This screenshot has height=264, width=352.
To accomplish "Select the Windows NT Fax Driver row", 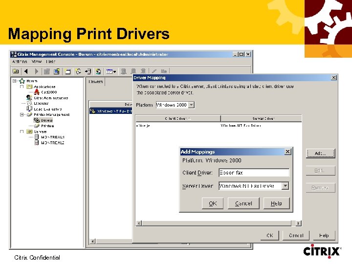I will [x=111, y=111].
